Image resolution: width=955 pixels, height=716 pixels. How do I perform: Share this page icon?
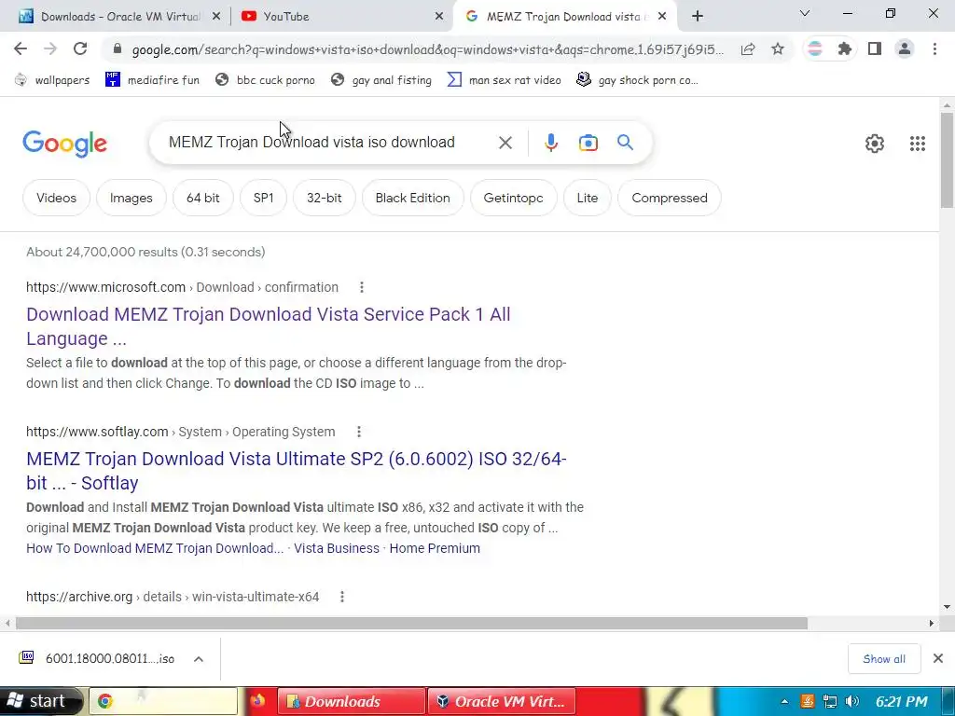pos(748,49)
